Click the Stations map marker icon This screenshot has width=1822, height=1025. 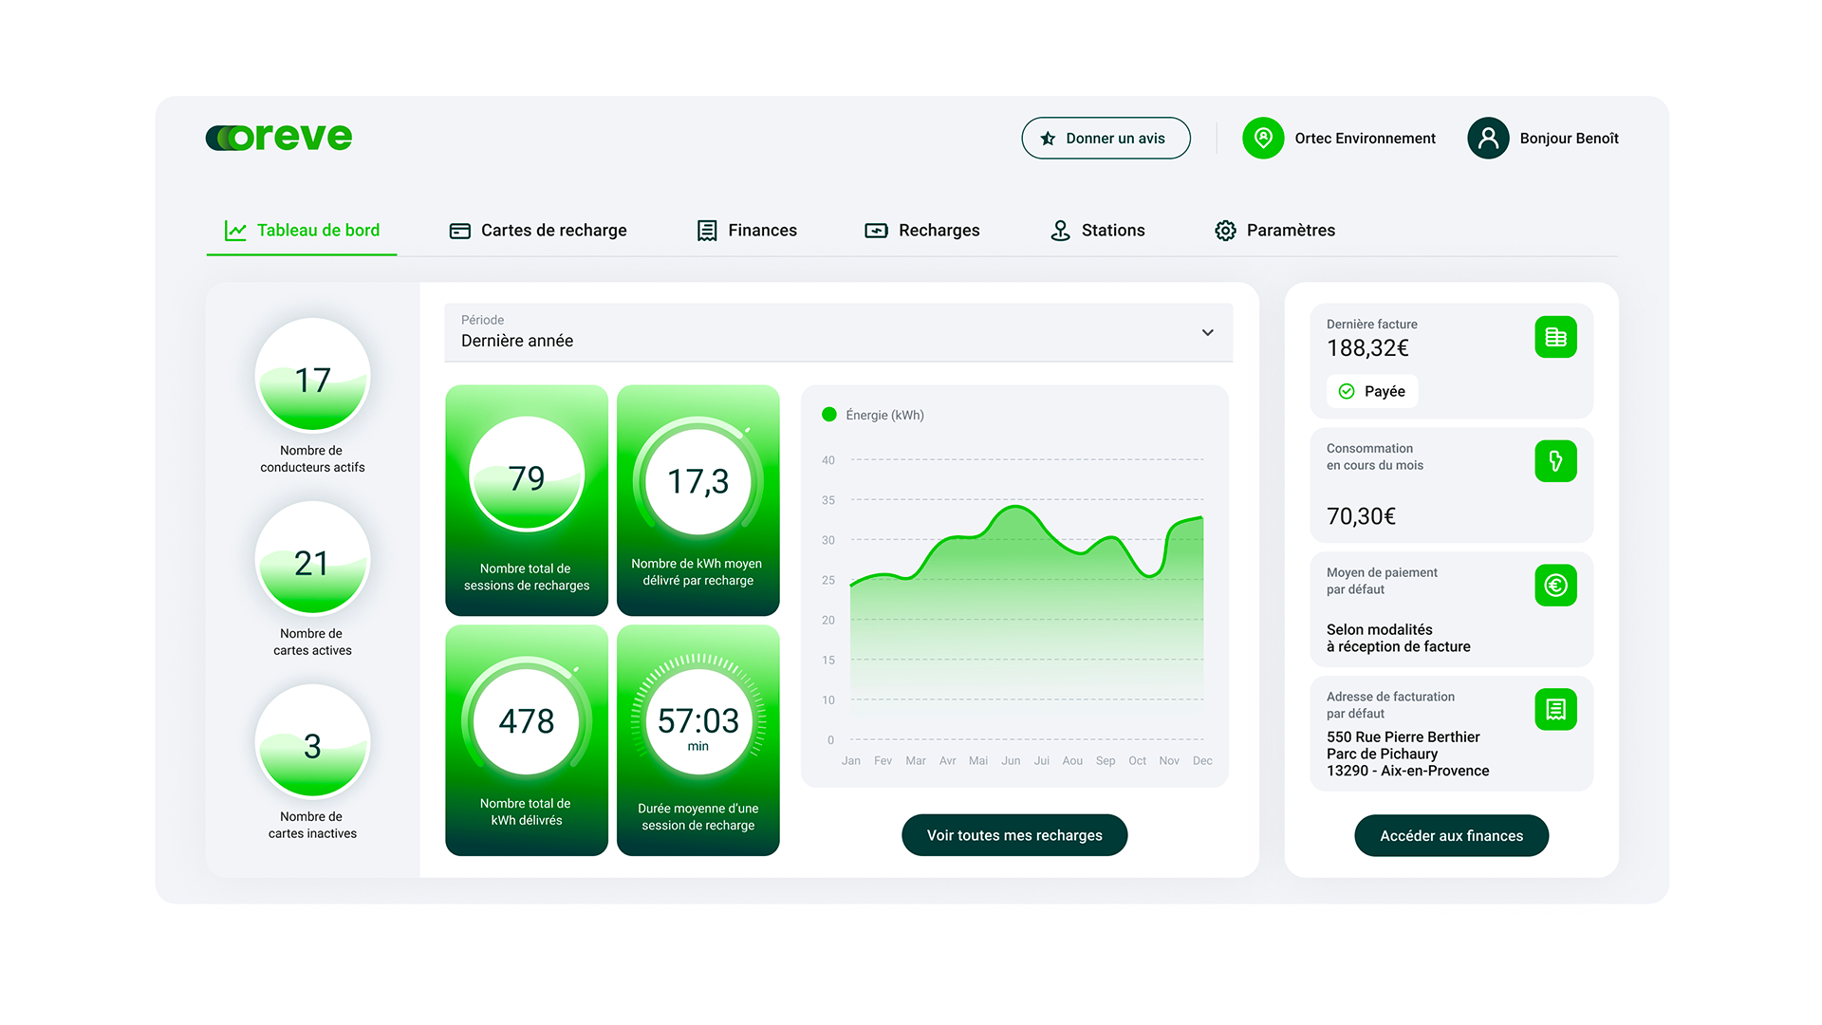(x=1060, y=231)
